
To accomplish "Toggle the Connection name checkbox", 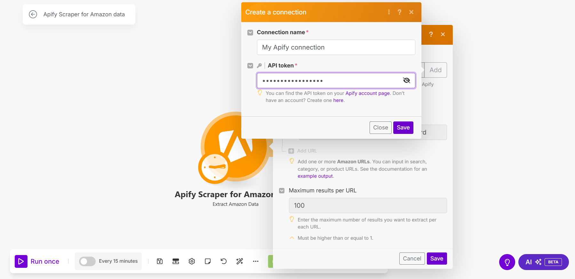I will (x=250, y=33).
